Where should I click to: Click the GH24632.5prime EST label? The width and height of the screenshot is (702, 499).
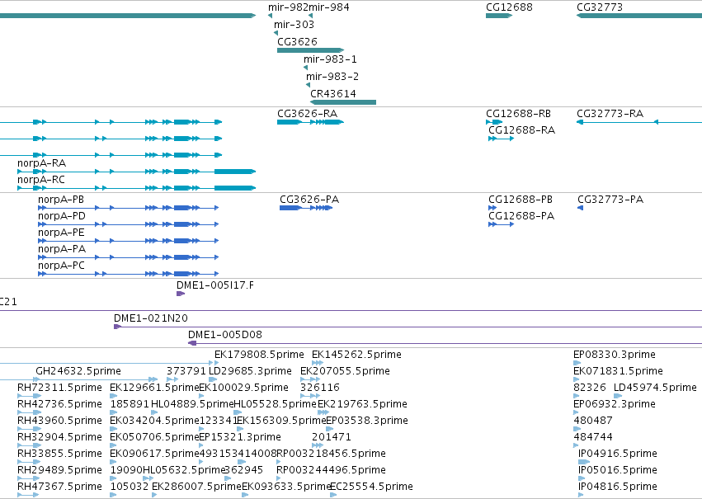(78, 371)
